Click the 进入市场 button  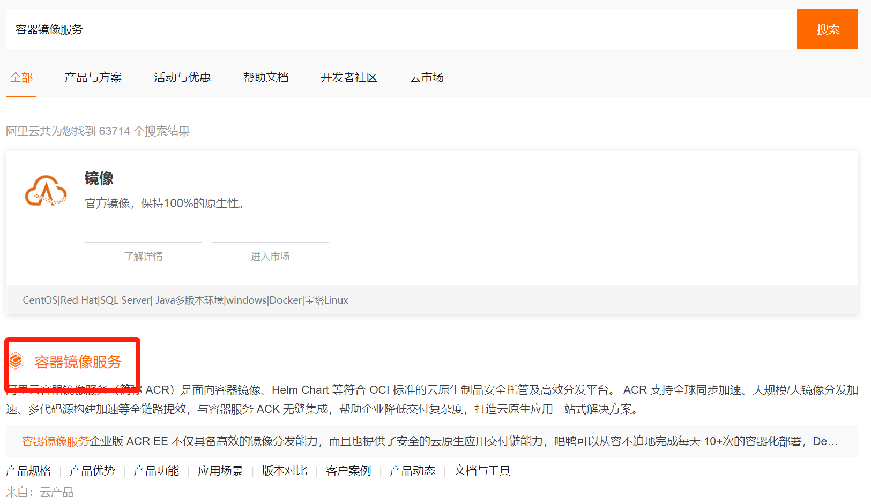pyautogui.click(x=270, y=256)
